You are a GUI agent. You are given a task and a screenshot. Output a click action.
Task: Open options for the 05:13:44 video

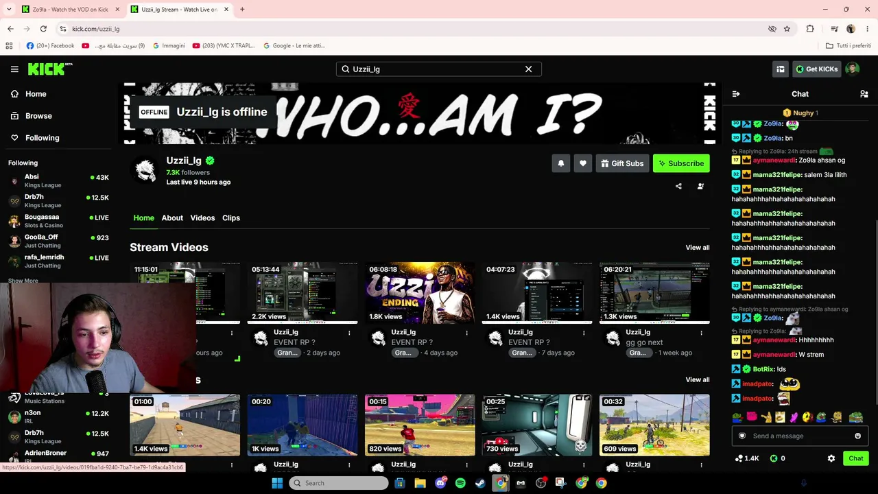pos(349,333)
